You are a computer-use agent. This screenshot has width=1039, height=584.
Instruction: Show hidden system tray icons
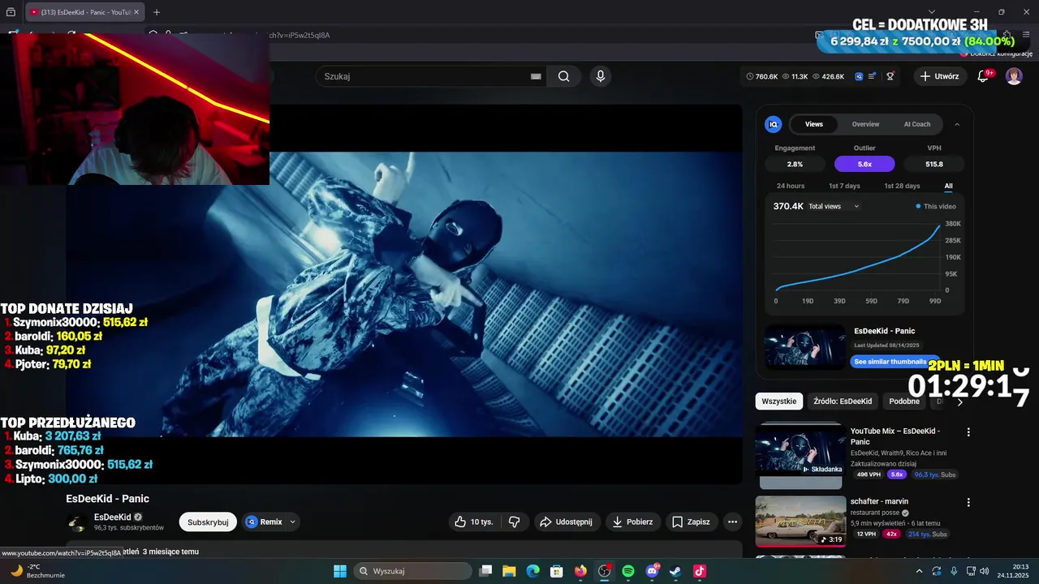pyautogui.click(x=919, y=571)
